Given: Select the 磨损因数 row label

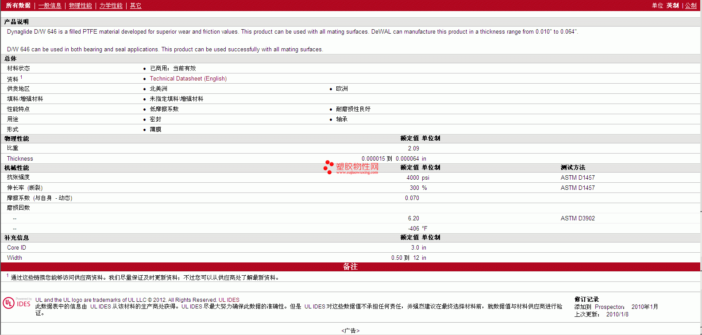Looking at the screenshot, I should [19, 208].
